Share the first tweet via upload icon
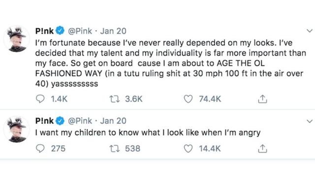Viewport: 315px width, 189px height. [x=262, y=99]
